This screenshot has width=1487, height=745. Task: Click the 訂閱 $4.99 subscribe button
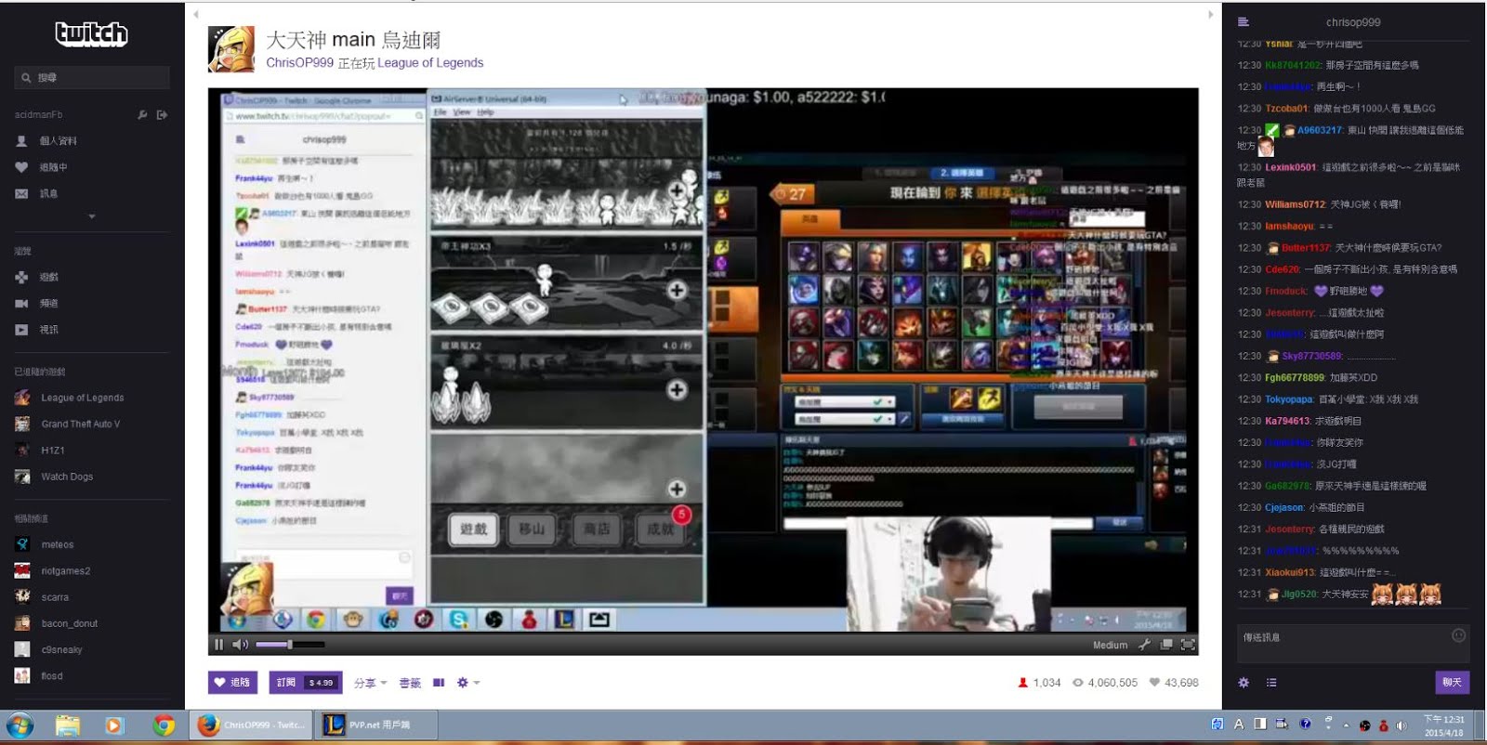click(x=306, y=682)
